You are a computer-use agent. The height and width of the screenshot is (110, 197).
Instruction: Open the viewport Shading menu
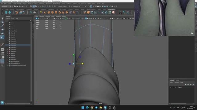[42, 16]
